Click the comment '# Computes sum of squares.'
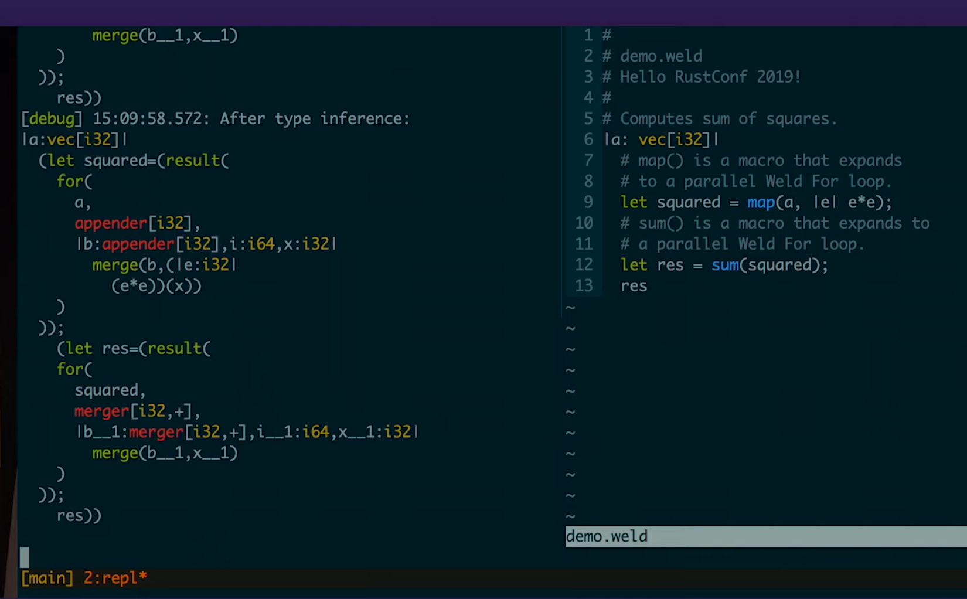The width and height of the screenshot is (967, 599). point(720,119)
